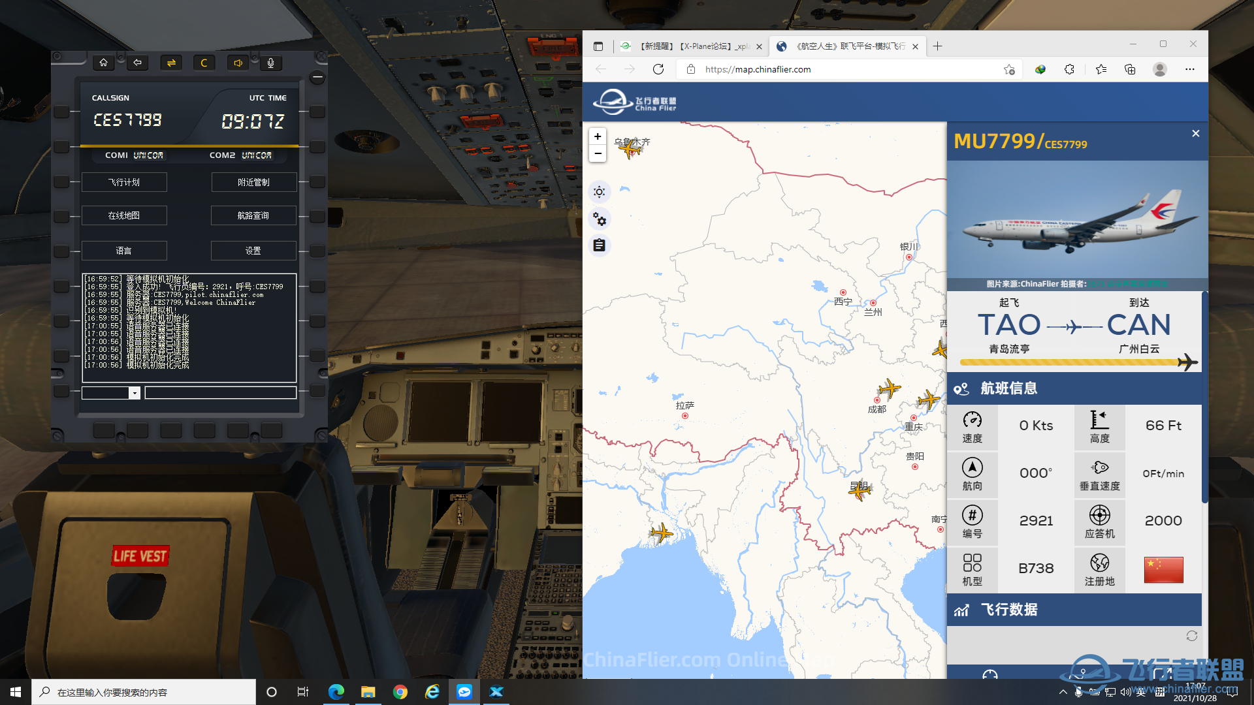Open map settings gears icon
The image size is (1254, 705).
(x=599, y=219)
